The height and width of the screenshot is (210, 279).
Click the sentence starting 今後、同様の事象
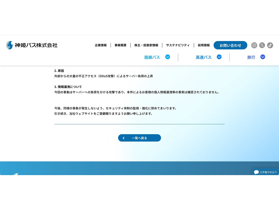click(x=115, y=108)
